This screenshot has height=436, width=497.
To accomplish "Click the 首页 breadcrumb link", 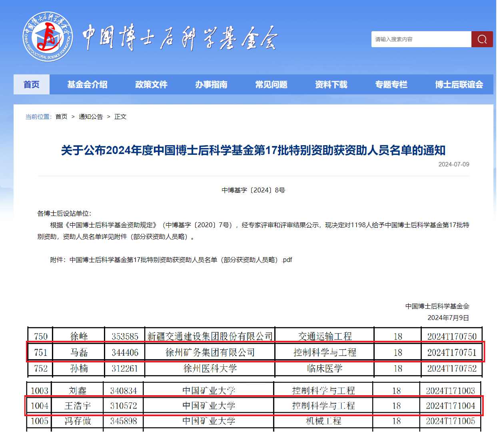I will click(x=61, y=116).
